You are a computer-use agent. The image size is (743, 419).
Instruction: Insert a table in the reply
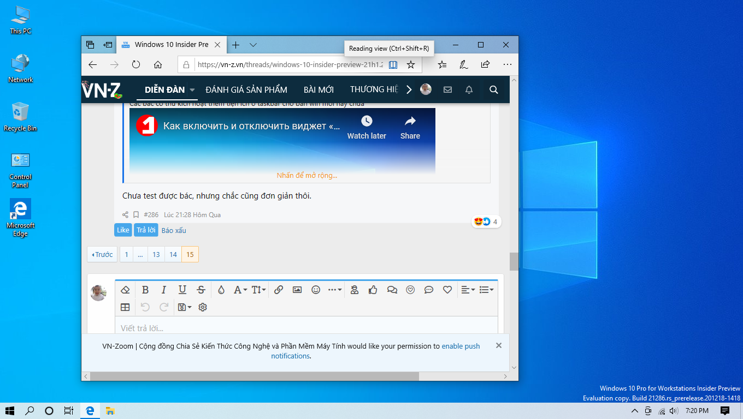(125, 307)
